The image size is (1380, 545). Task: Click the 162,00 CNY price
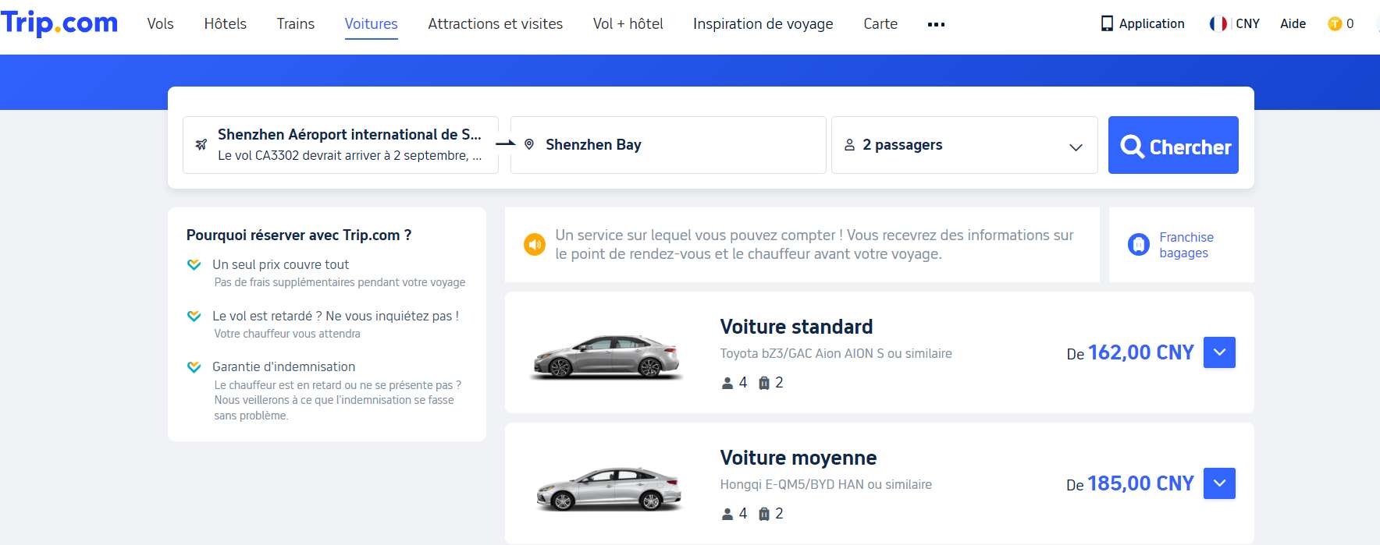[x=1140, y=352]
